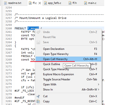Screen dimensions: 116x105
Task: Click the app_fatfs.c file icon
Action: (46, 3)
